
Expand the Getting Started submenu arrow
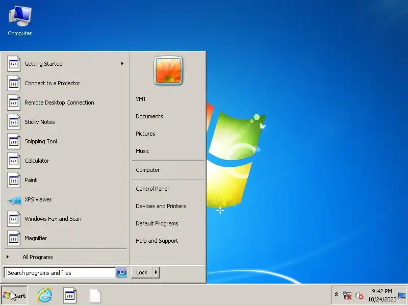(x=122, y=63)
